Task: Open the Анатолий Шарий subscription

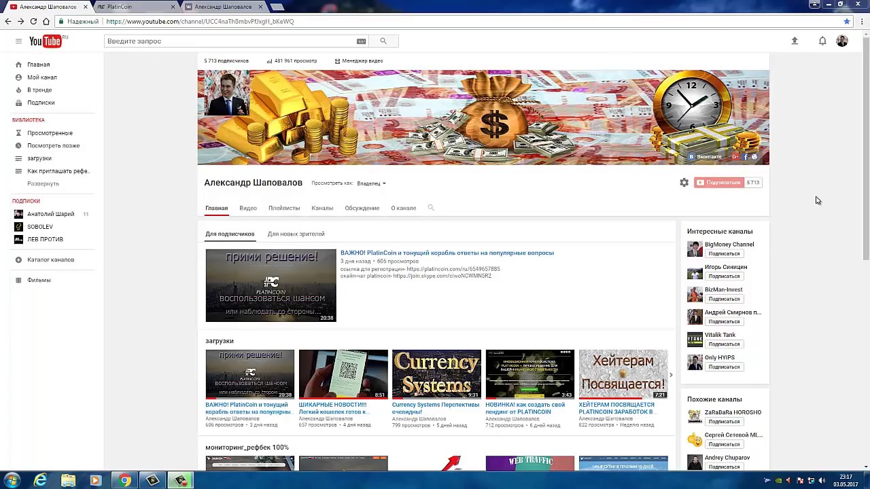Action: pos(52,214)
